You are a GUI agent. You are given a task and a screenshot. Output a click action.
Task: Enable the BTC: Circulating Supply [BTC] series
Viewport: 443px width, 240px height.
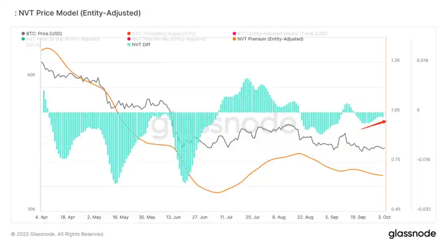coord(161,33)
